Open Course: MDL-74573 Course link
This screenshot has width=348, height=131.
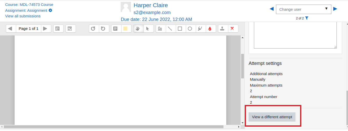pyautogui.click(x=29, y=5)
